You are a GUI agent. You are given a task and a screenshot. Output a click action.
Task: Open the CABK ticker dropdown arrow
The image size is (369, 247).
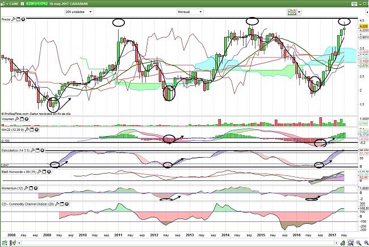pos(7,4)
